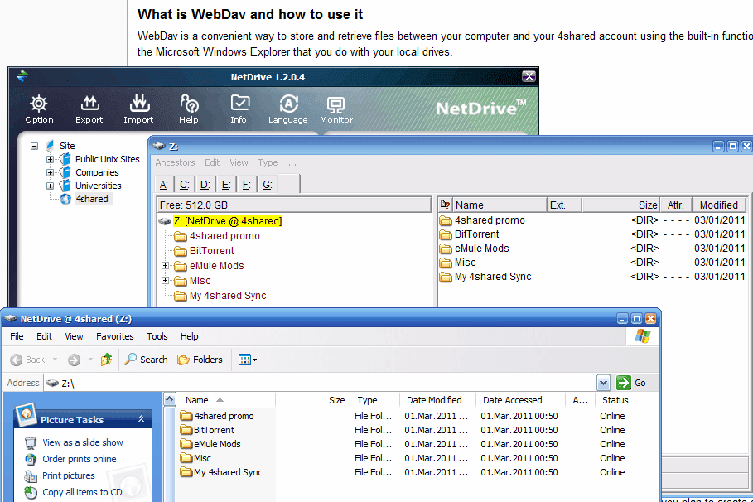Sort by Date Modified column
Viewport: 753px width, 502px height.
coord(437,400)
